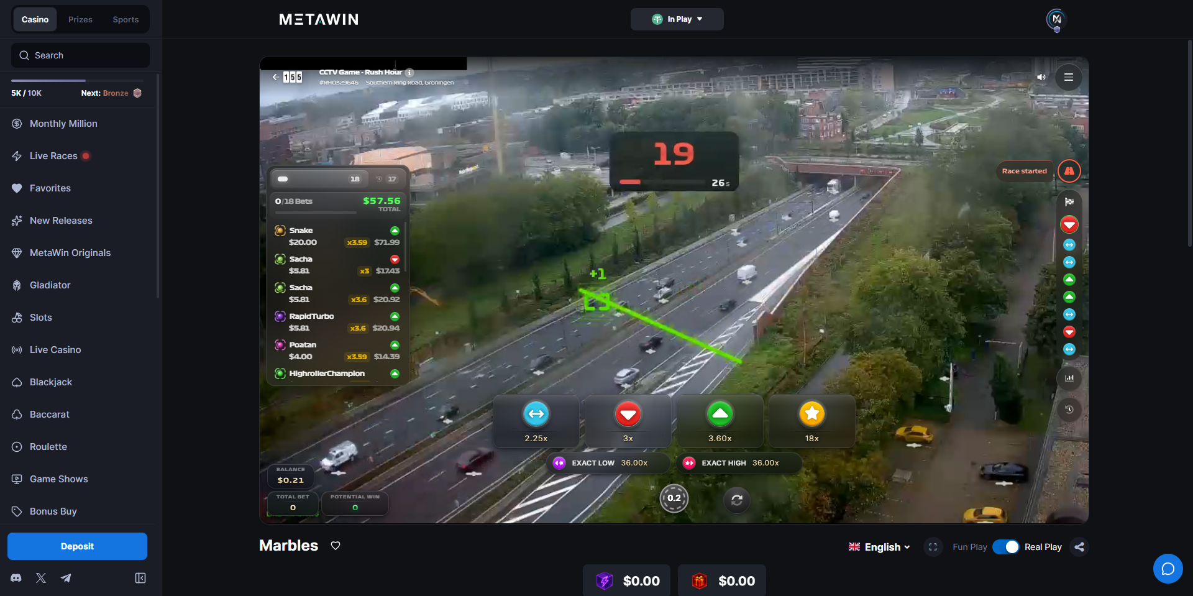Open the Telegram link icon
This screenshot has width=1193, height=596.
[66, 578]
